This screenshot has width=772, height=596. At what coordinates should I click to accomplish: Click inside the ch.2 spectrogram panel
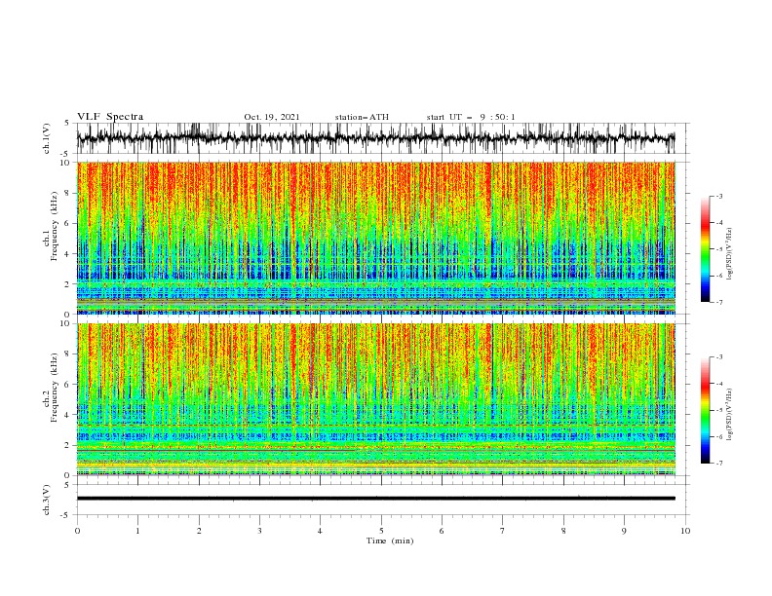coord(376,399)
